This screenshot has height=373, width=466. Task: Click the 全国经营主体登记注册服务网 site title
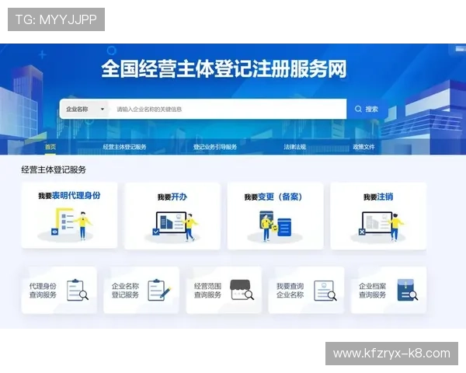pos(224,68)
